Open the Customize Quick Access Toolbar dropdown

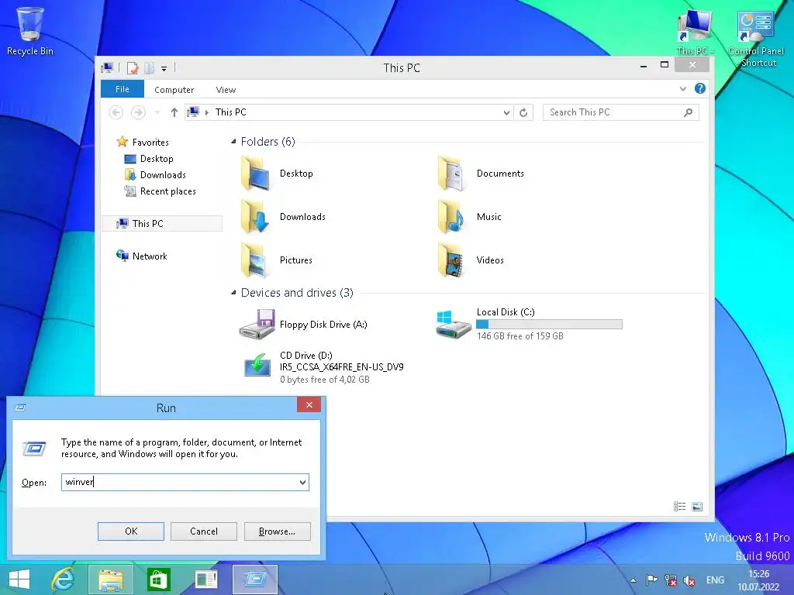point(164,68)
